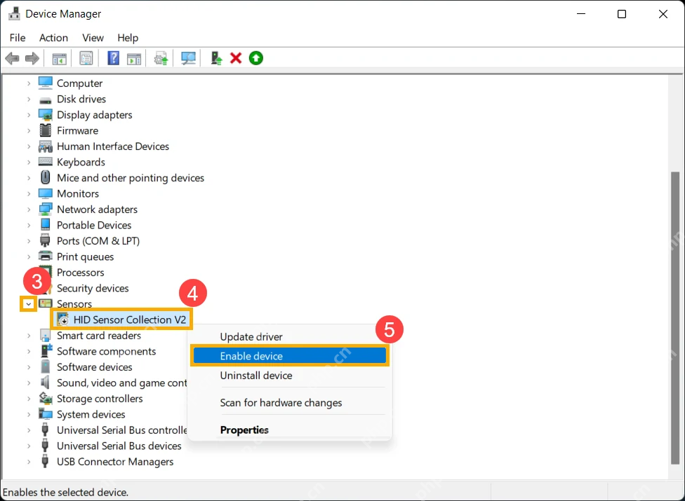Select the Smart card readers item
The height and width of the screenshot is (501, 685).
pos(99,336)
